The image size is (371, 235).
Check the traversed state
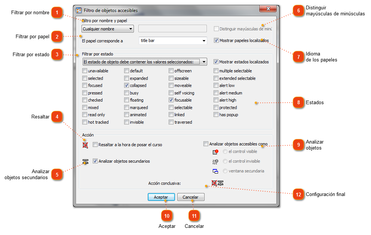tap(171, 122)
